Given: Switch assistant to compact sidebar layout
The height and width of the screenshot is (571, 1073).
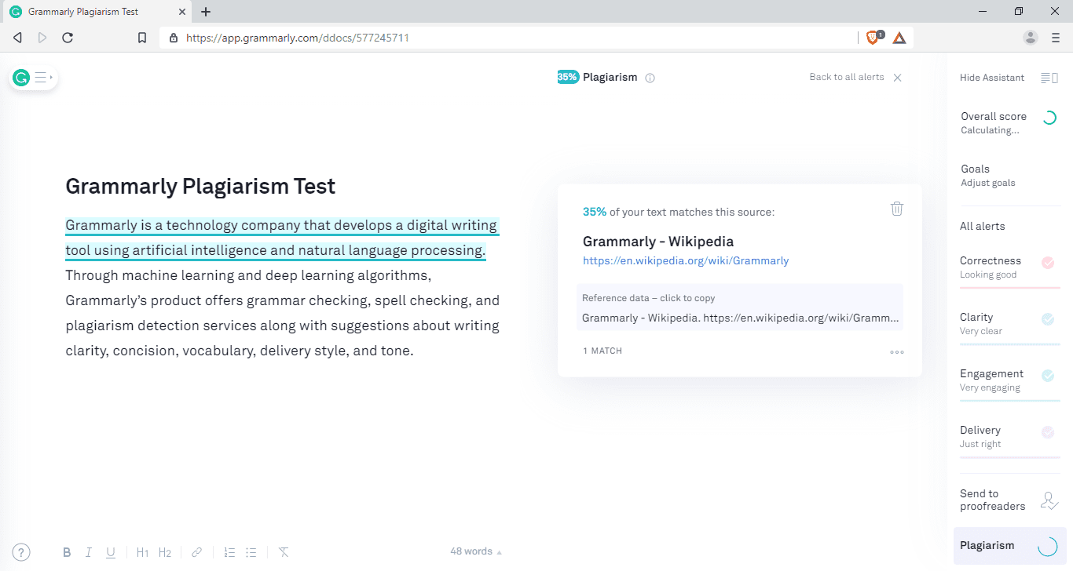Looking at the screenshot, I should (1049, 77).
